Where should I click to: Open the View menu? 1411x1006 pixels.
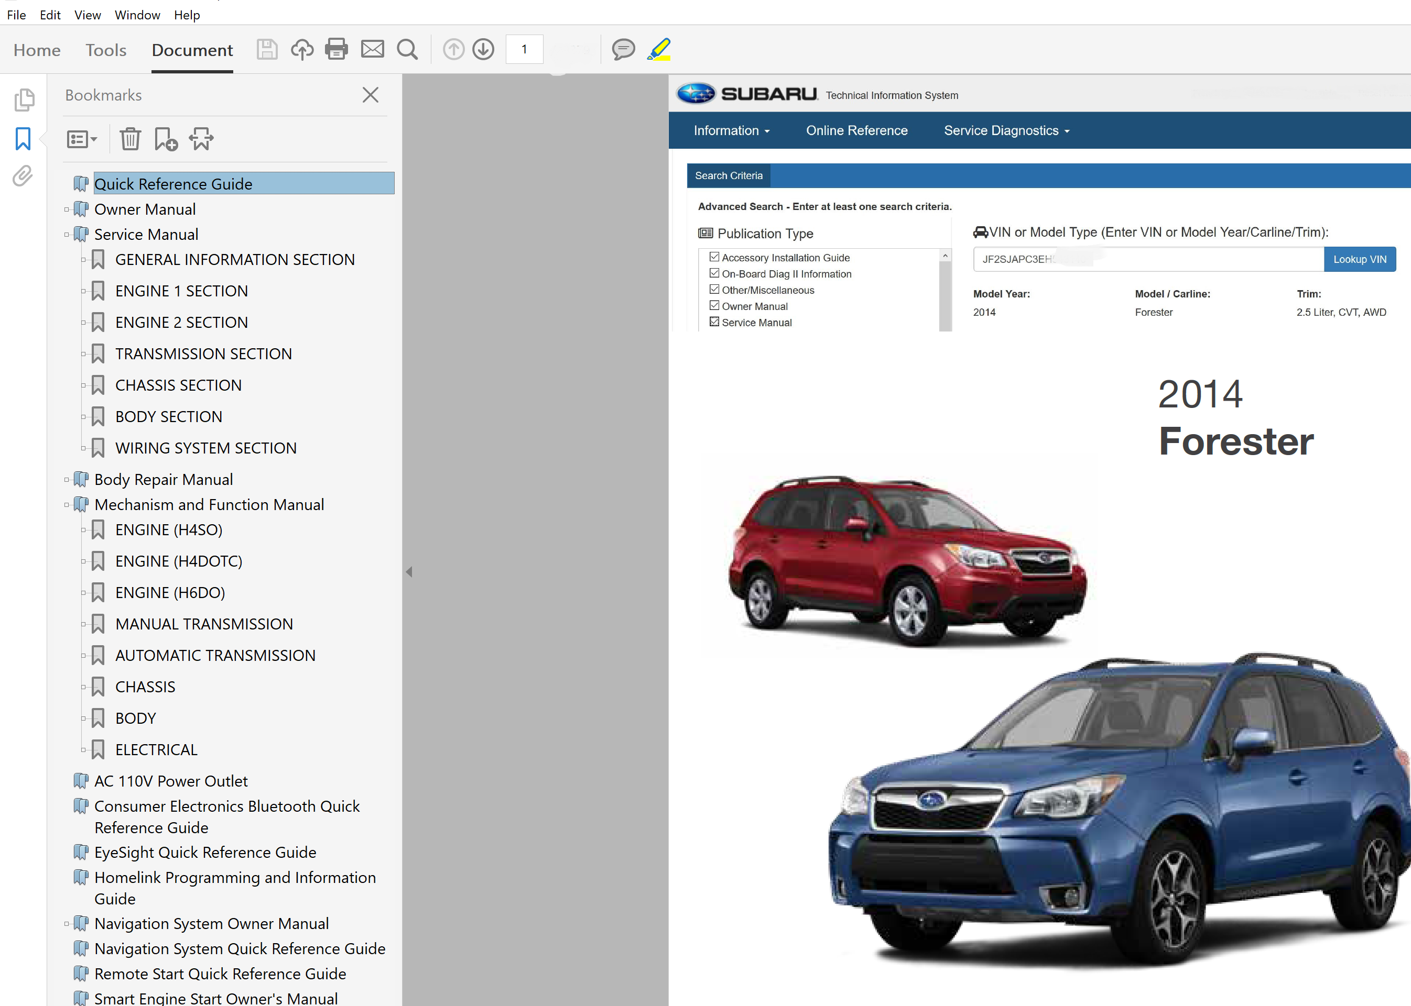[x=88, y=15]
